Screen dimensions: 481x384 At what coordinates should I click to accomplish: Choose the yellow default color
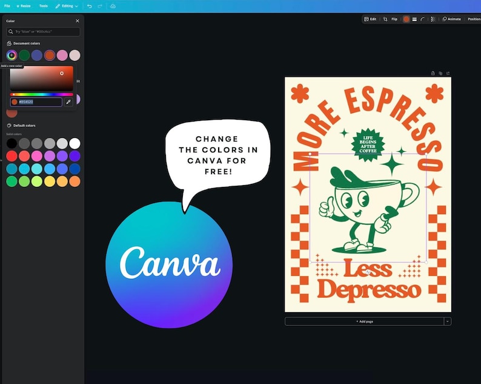tap(50, 181)
